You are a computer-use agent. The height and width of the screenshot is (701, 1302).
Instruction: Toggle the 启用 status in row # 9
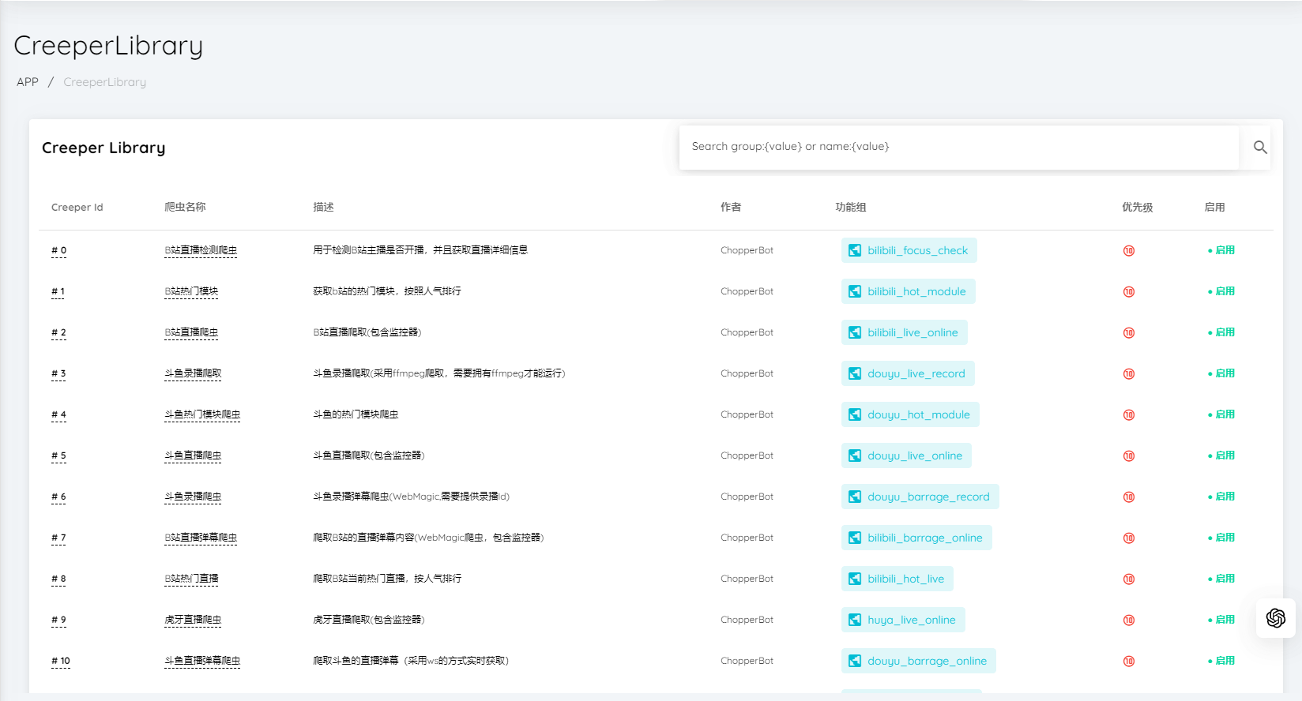point(1221,620)
